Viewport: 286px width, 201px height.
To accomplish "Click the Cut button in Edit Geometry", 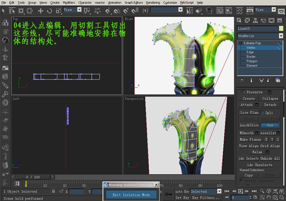I will click(270, 125).
